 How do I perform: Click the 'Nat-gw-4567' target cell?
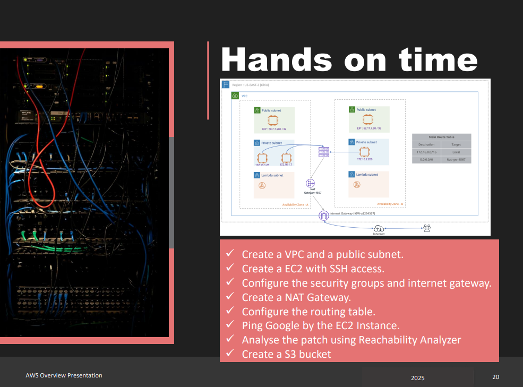click(456, 160)
